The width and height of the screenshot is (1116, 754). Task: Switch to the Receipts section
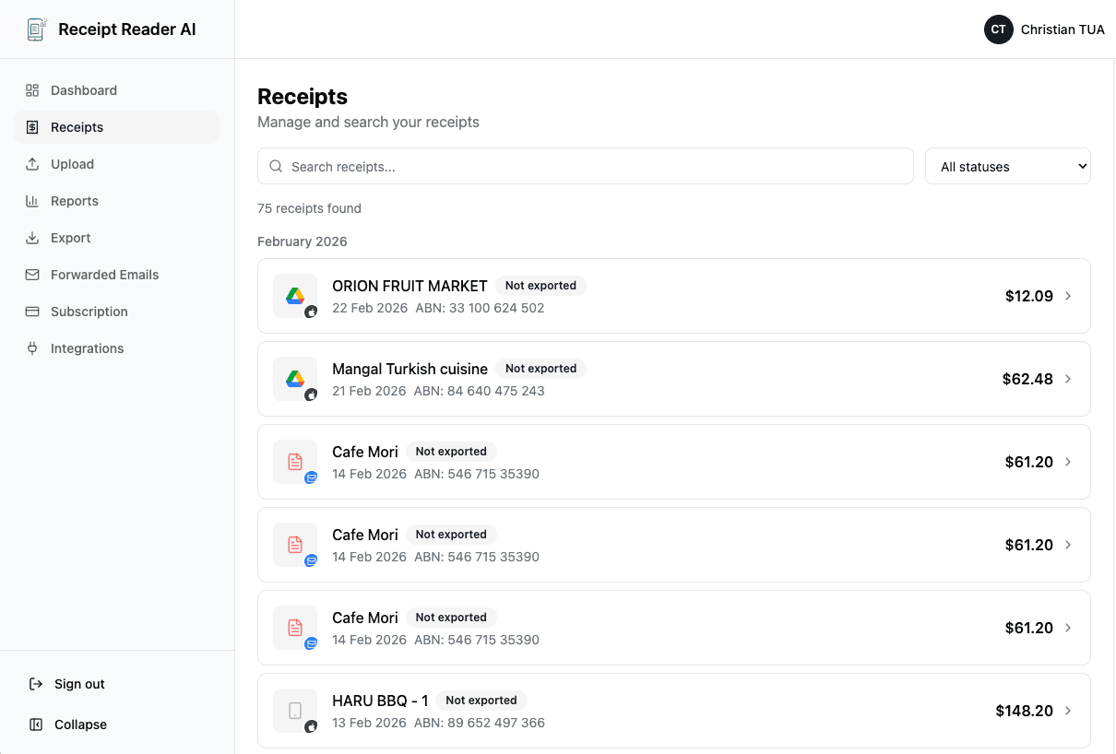tap(77, 126)
